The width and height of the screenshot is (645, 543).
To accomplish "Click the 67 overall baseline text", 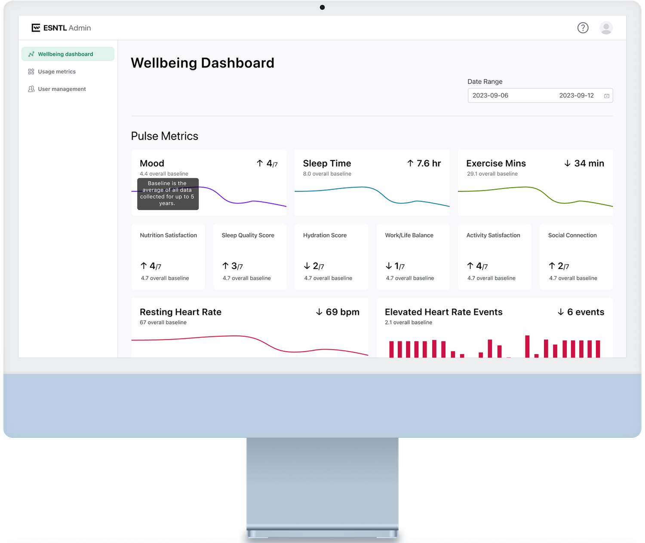I will point(163,323).
